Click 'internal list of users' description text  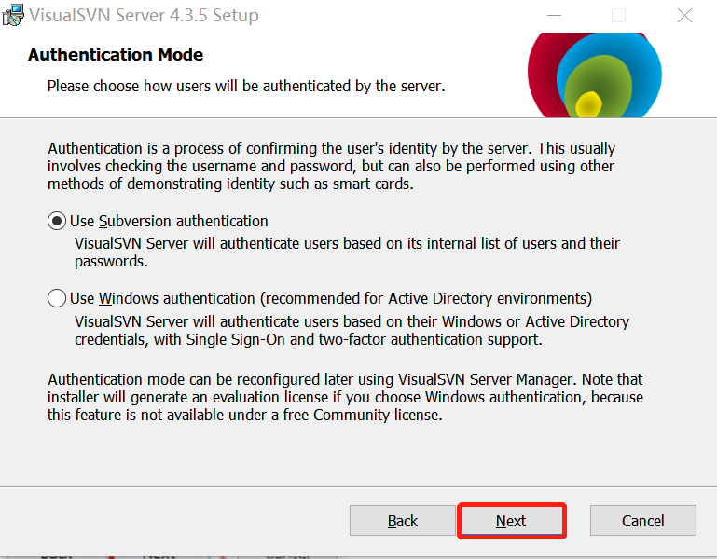click(x=347, y=252)
